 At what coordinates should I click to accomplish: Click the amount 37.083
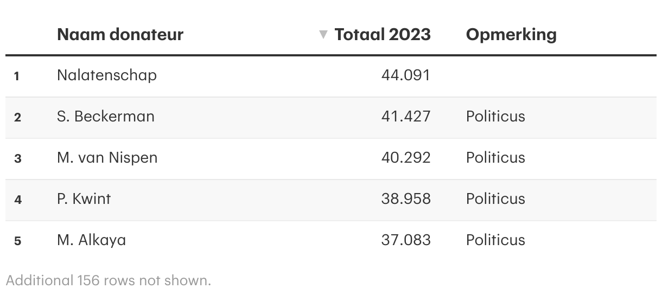pyautogui.click(x=406, y=240)
